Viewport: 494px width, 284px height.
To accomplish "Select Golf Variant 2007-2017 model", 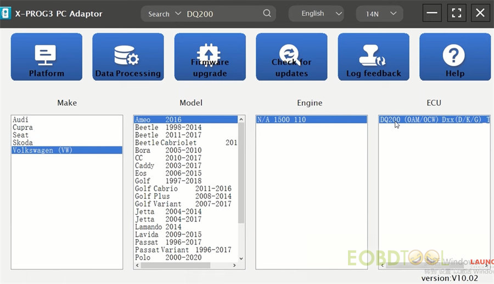I will [x=186, y=204].
